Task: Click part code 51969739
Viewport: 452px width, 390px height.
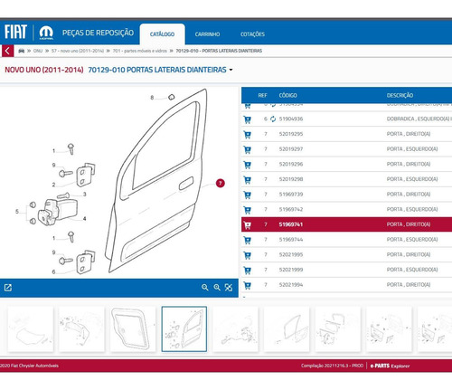Action: (291, 195)
